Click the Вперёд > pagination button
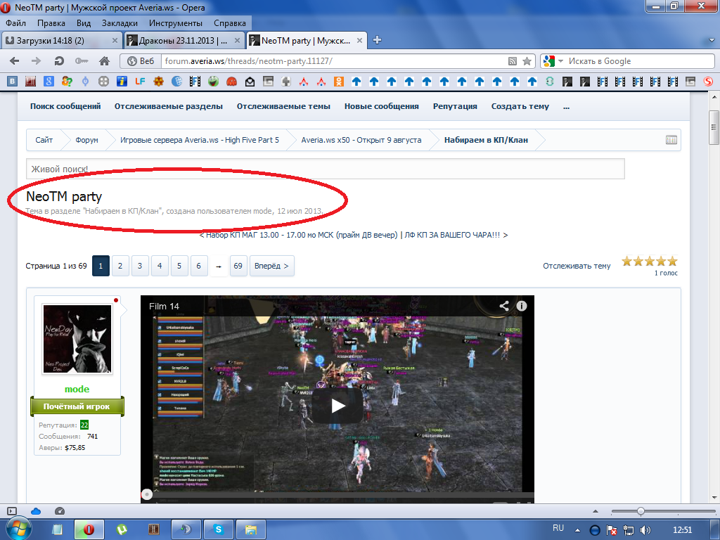Screen dimensions: 720x540 (x=271, y=266)
